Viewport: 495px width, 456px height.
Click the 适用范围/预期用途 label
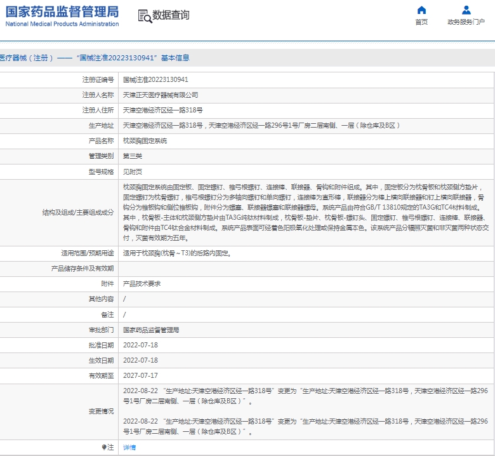pyautogui.click(x=88, y=253)
